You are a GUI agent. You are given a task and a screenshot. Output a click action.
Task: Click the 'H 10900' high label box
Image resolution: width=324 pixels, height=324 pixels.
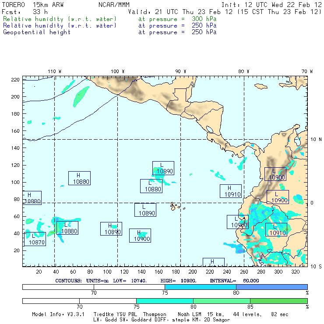click(x=140, y=236)
